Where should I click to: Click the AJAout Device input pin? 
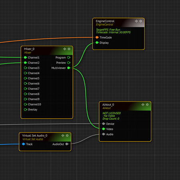click(104, 124)
